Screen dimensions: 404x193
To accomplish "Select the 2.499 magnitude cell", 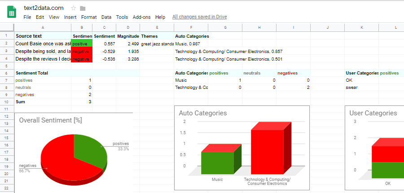I will click(128, 44).
